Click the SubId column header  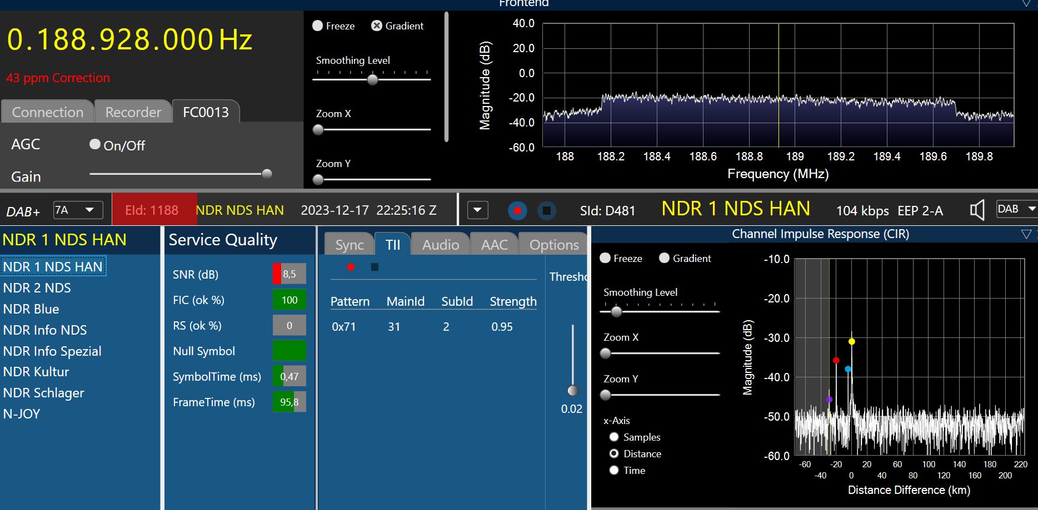[457, 301]
